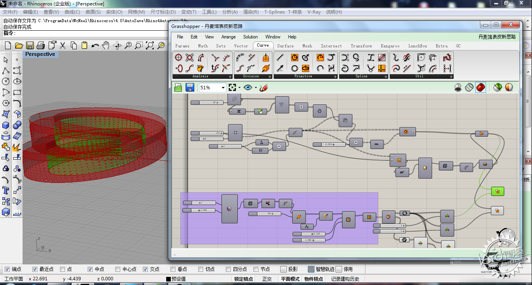This screenshot has height=285, width=532.
Task: Click Line component icon in Primitive panel
Action: tap(280, 58)
